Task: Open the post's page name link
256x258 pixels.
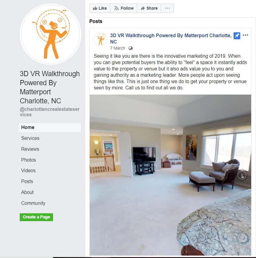Action: click(x=171, y=38)
